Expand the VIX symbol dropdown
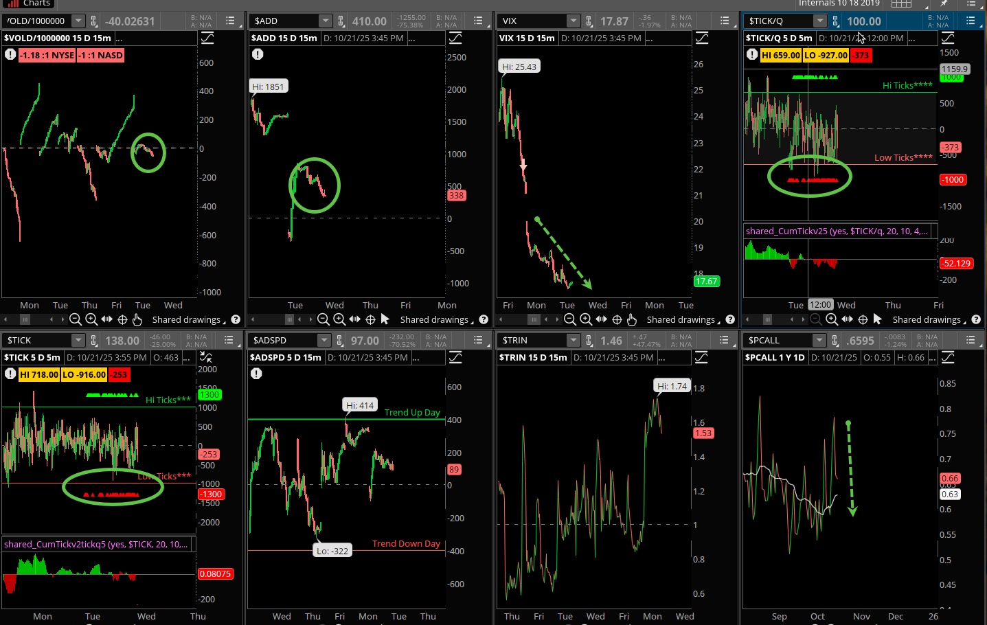Screen dimensions: 987x625 click(x=574, y=21)
